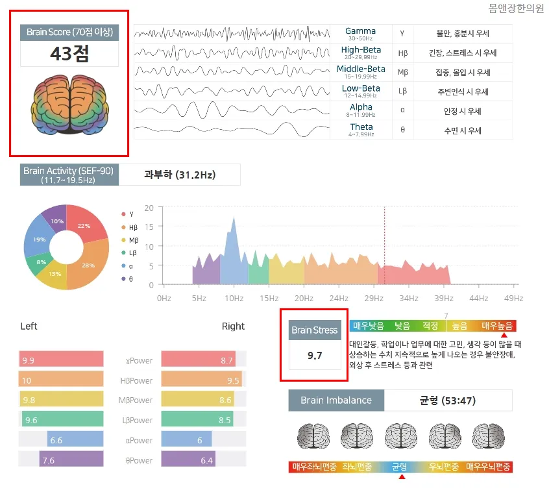Click the 매우좌뇌편중 scale label

point(314,467)
